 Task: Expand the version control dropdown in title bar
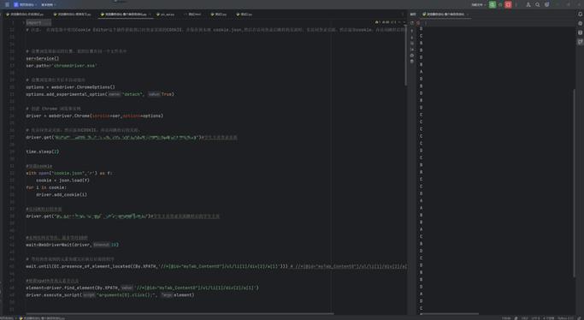(x=48, y=5)
